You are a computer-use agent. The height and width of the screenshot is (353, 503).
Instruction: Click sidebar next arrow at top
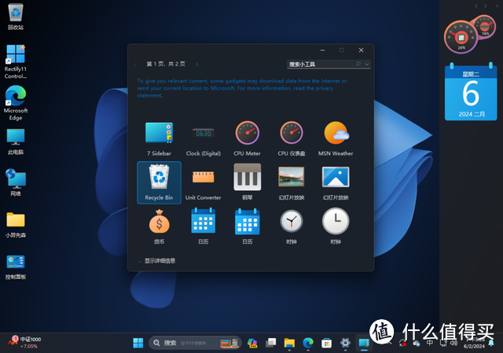[486, 6]
